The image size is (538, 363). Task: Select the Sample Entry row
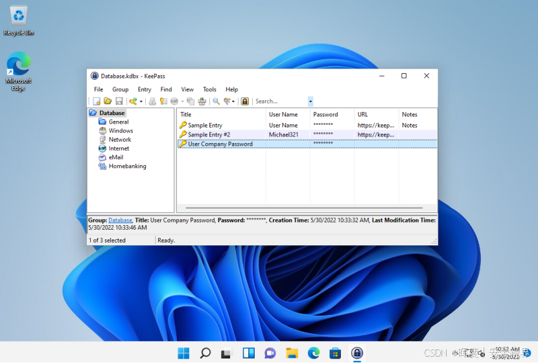(307, 126)
